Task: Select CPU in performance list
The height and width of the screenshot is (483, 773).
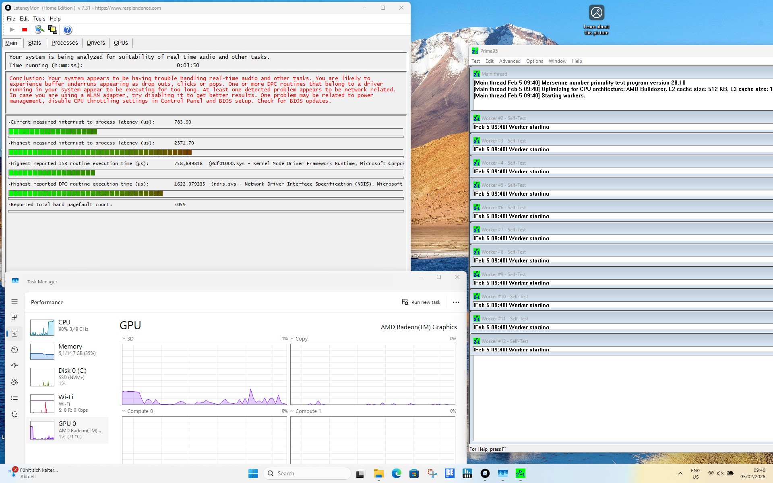Action: [x=66, y=326]
